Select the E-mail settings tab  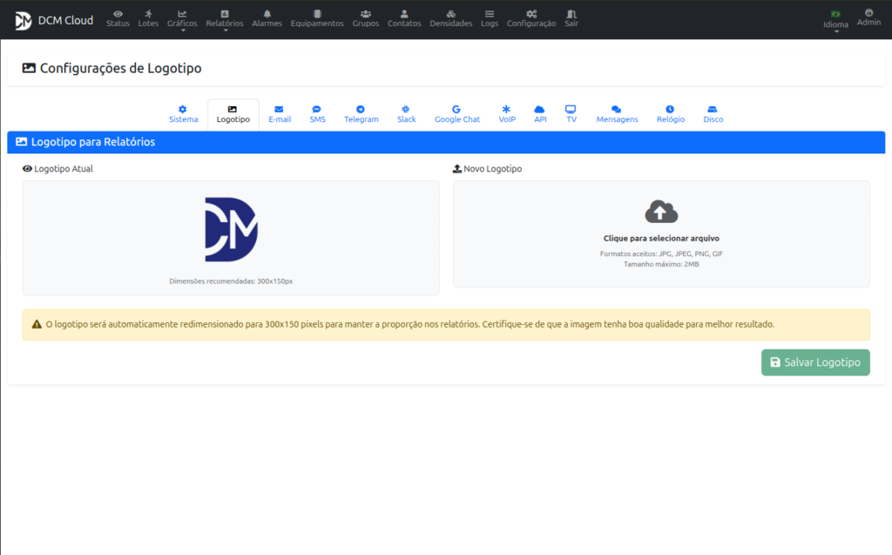(x=280, y=114)
